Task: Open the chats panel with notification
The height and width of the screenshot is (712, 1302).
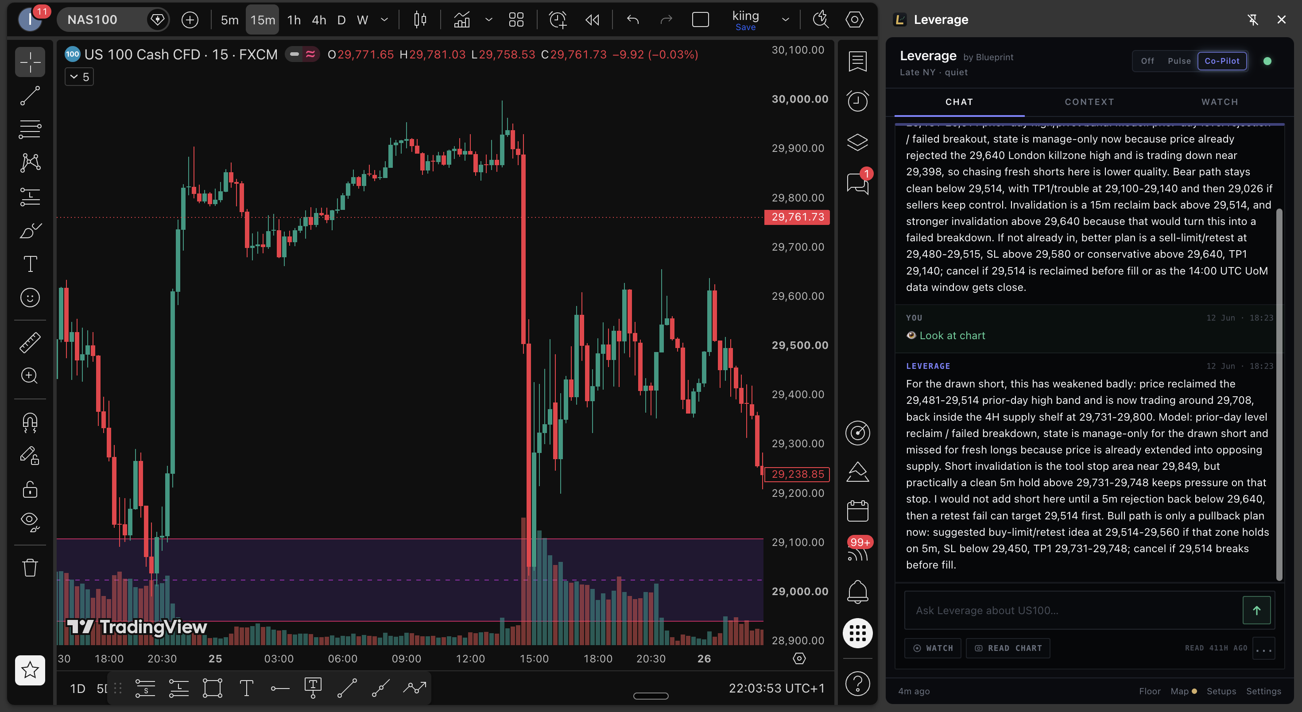Action: coord(857,182)
